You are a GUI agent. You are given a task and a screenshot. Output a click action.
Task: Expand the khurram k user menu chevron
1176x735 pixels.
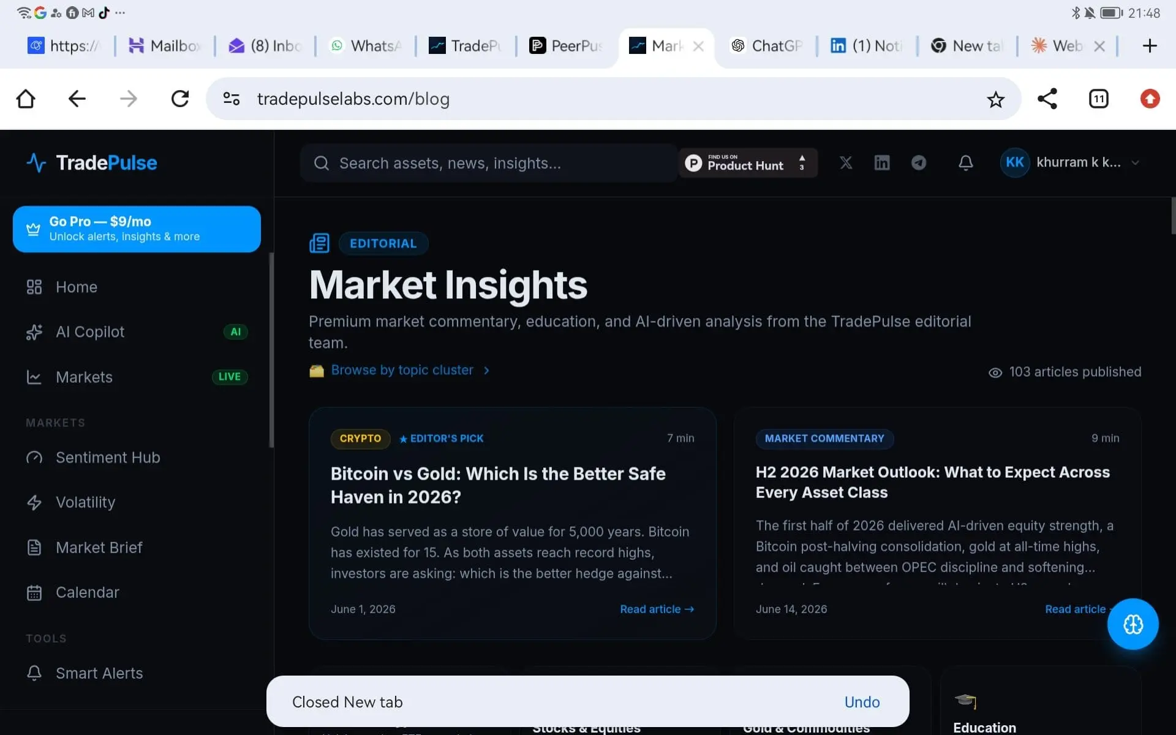pos(1136,163)
